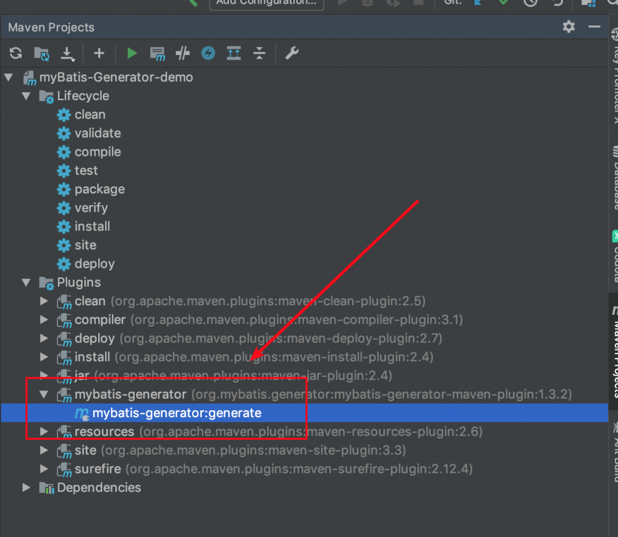Image resolution: width=618 pixels, height=537 pixels.
Task: Expand the compiler plugin node
Action: click(44, 319)
